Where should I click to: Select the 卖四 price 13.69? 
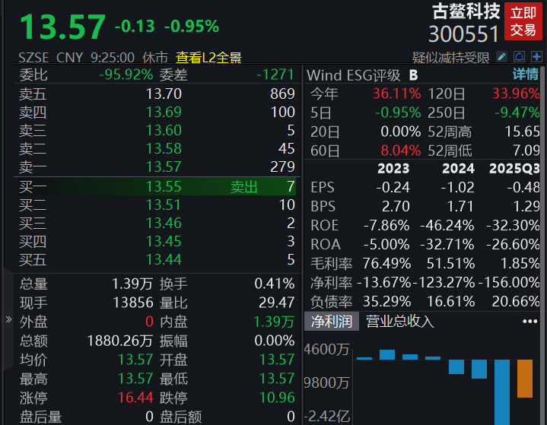coord(164,112)
